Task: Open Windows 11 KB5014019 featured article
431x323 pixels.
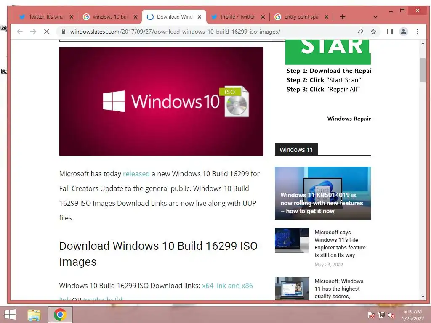Action: point(323,193)
